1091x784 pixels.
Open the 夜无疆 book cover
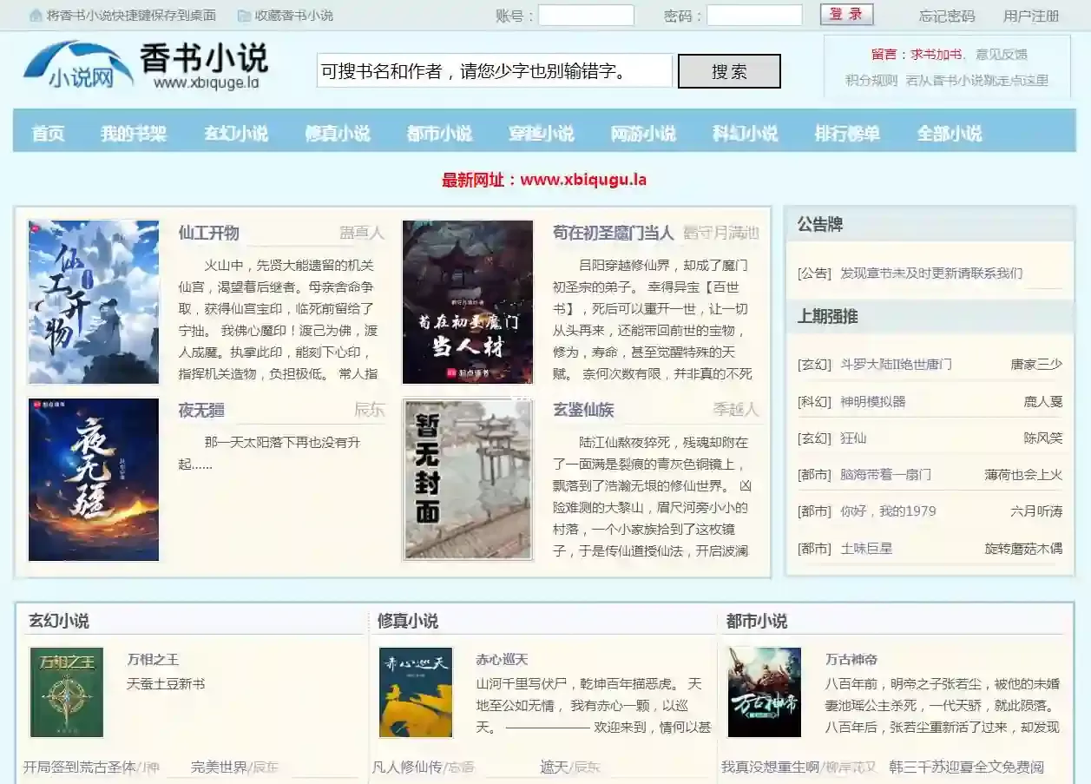tap(94, 480)
